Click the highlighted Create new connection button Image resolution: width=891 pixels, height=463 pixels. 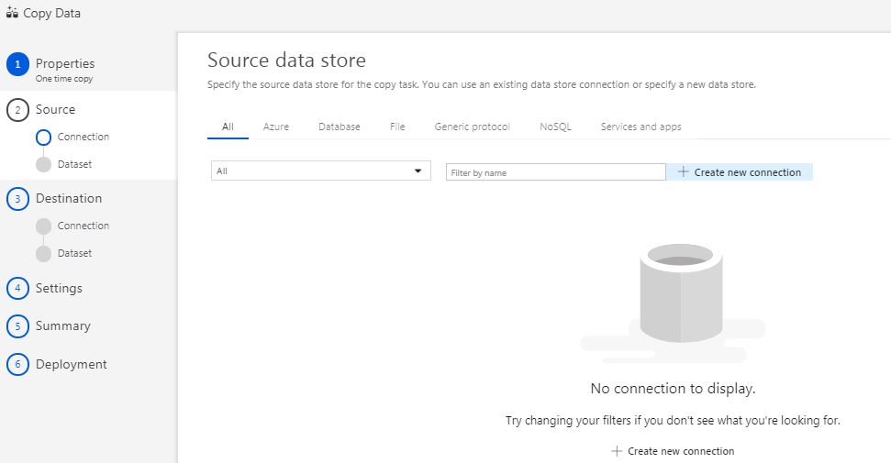tap(740, 172)
